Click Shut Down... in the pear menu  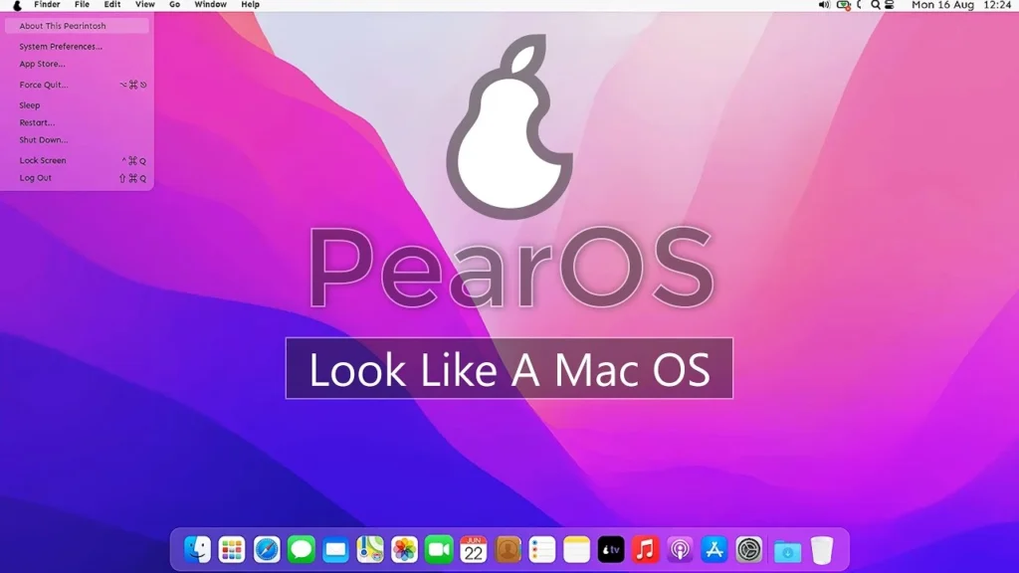pos(44,140)
